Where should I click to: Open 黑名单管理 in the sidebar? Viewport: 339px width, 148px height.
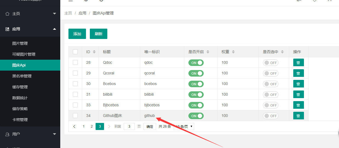[x=30, y=76]
